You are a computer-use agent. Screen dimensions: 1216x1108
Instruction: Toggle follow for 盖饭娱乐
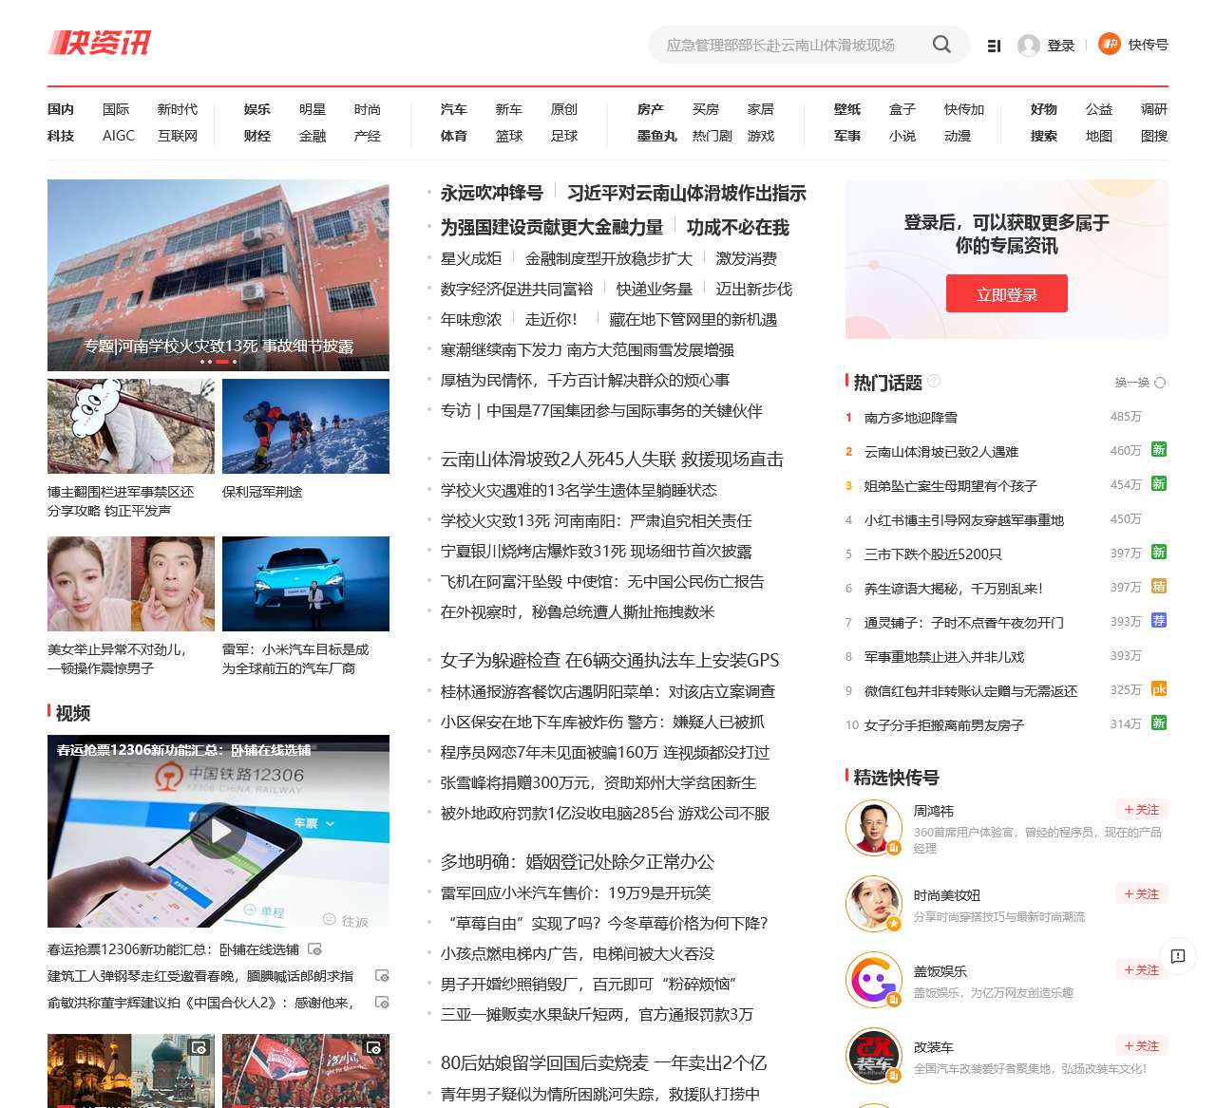(1141, 969)
